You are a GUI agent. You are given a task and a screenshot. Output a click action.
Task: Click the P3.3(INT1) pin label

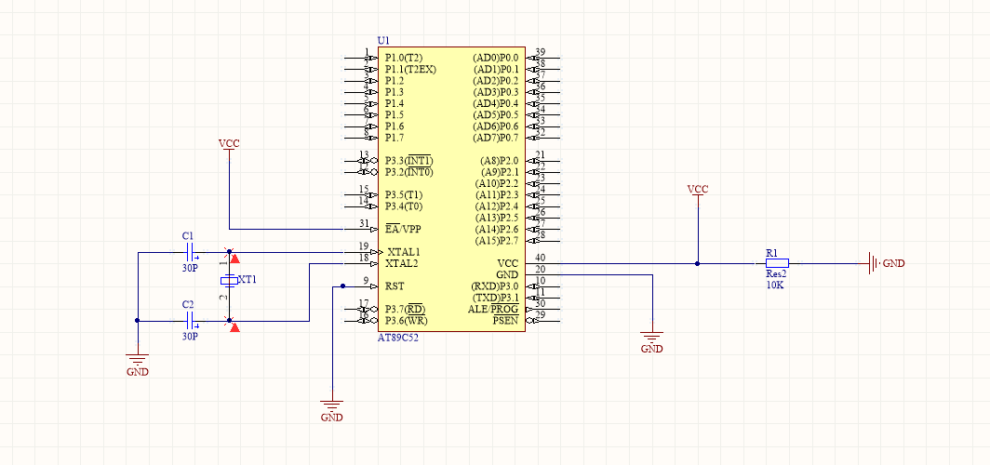[x=408, y=160]
